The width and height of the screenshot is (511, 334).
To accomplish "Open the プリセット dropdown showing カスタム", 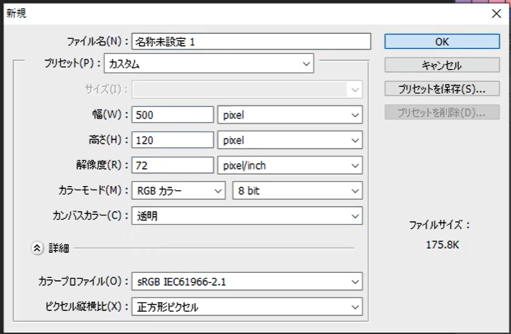I will click(x=209, y=64).
